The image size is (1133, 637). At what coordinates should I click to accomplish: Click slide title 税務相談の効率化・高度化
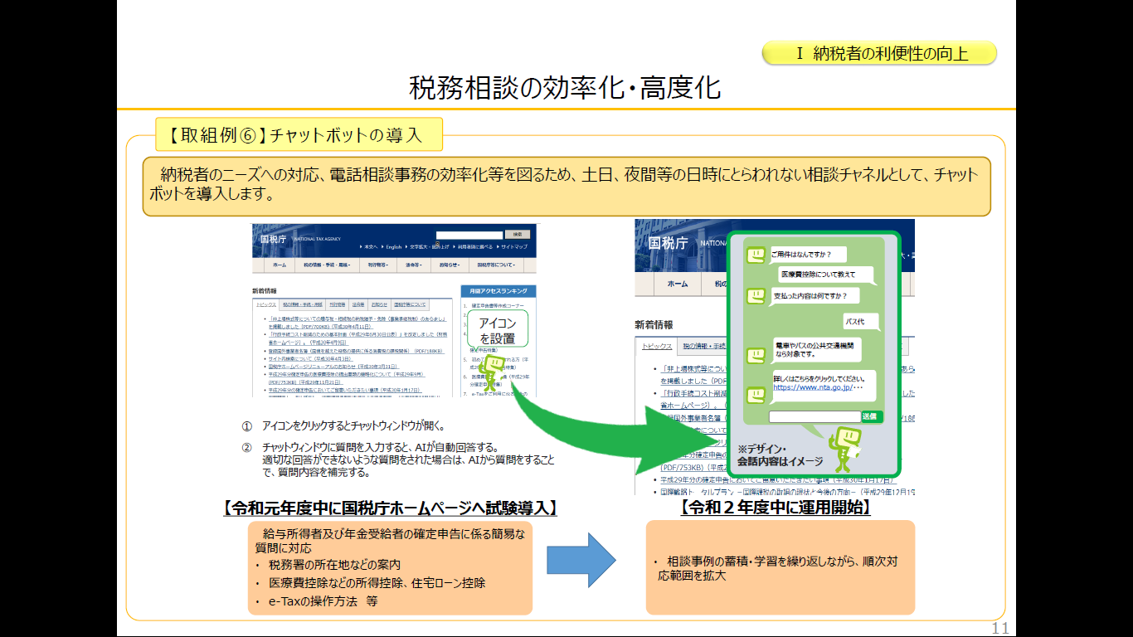click(x=566, y=87)
